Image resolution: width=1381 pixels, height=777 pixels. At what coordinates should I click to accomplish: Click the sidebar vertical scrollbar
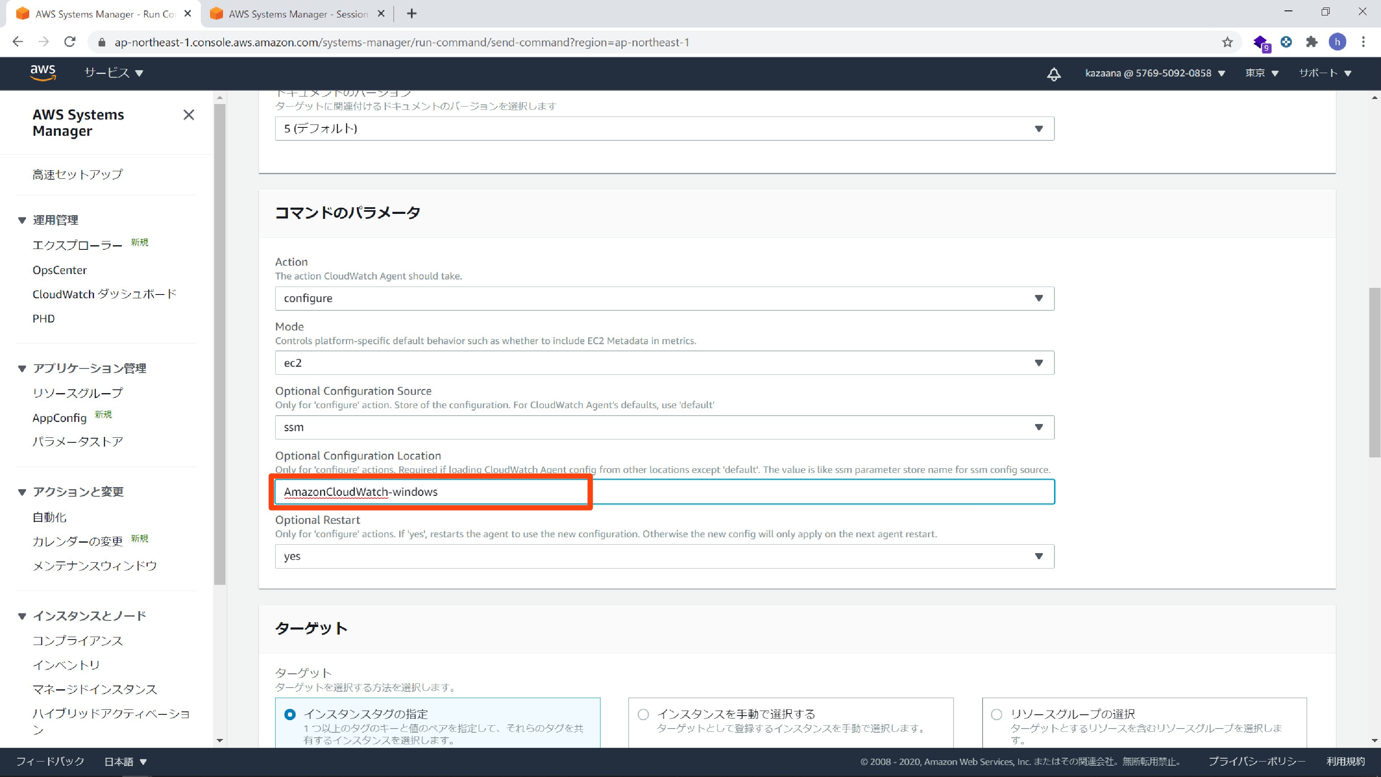coord(220,343)
